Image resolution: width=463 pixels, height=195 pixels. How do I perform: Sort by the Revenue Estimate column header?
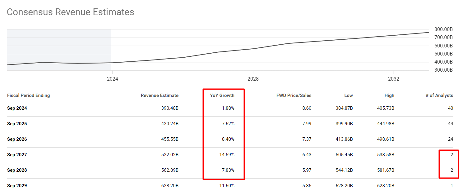[160, 95]
